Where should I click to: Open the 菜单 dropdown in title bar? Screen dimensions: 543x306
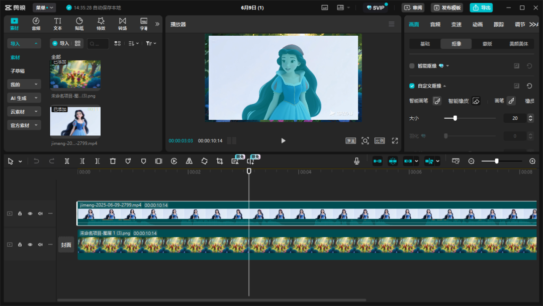click(x=44, y=8)
